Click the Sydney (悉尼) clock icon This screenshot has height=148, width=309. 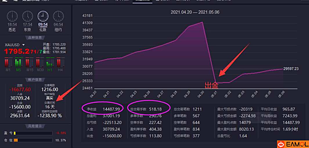pos(12,16)
